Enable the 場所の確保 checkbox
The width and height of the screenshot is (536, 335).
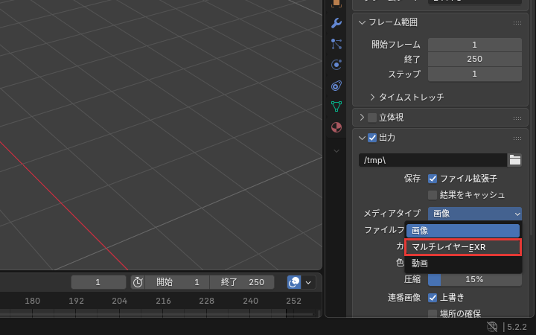click(x=433, y=313)
